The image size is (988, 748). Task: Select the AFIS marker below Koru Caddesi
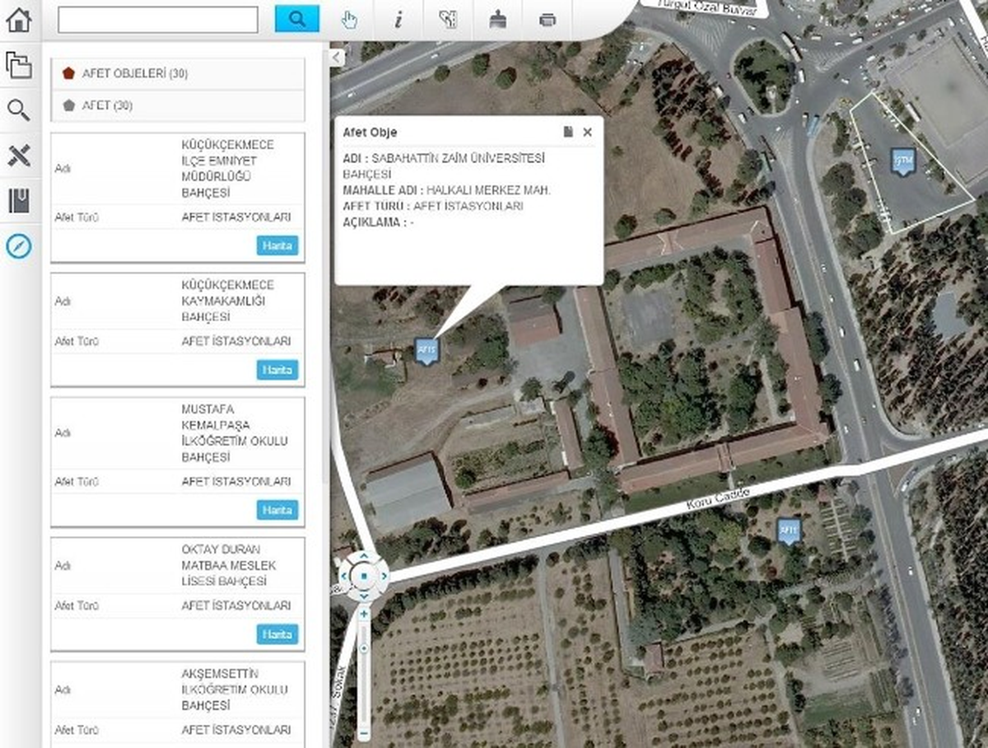pyautogui.click(x=789, y=531)
